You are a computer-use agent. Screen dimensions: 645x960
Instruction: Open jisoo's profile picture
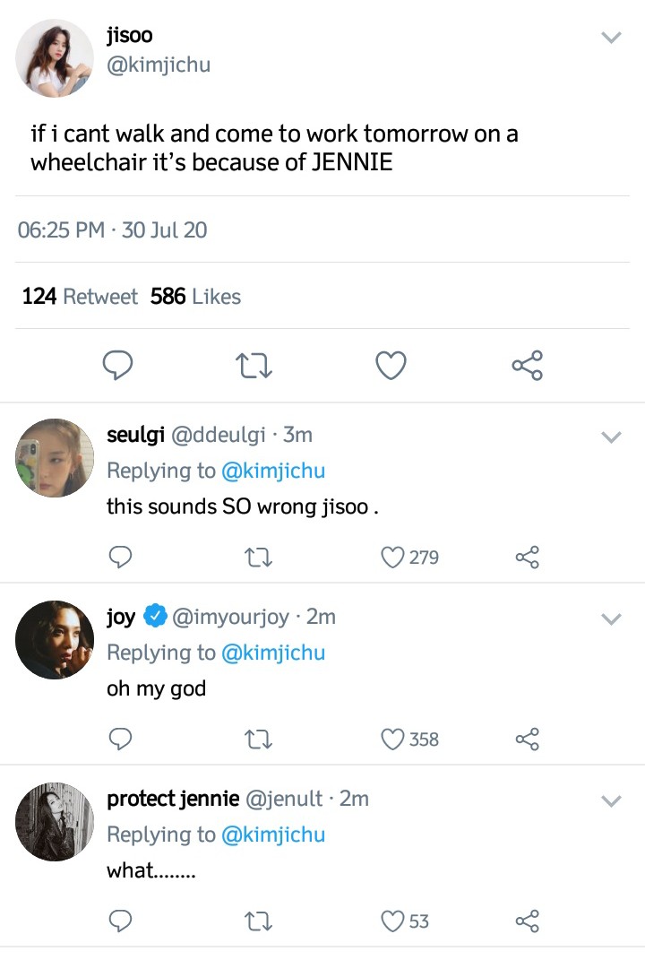point(55,58)
